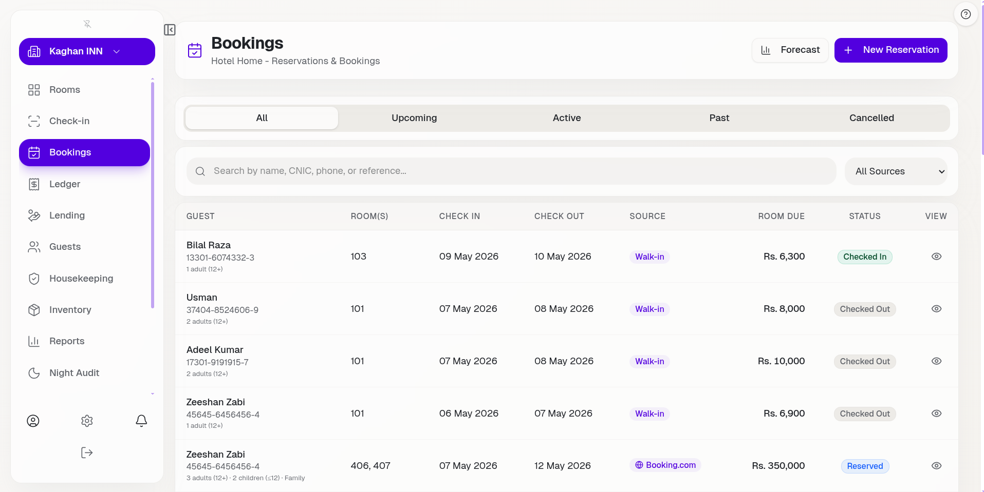Open the settings gear icon
This screenshot has height=492, width=984.
[x=87, y=421]
